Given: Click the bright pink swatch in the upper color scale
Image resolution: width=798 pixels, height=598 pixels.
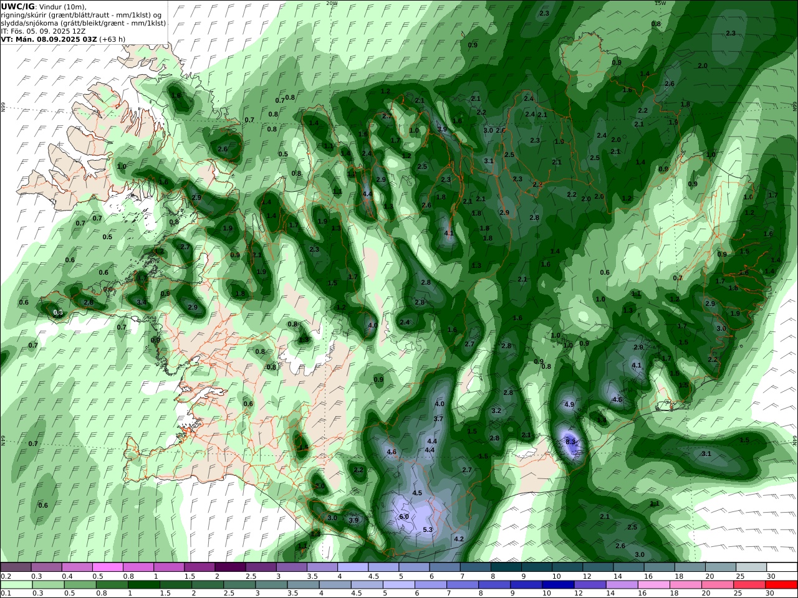Looking at the screenshot, I should (108, 567).
